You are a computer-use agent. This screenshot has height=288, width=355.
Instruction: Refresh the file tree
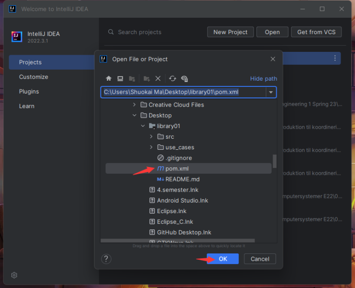point(173,78)
